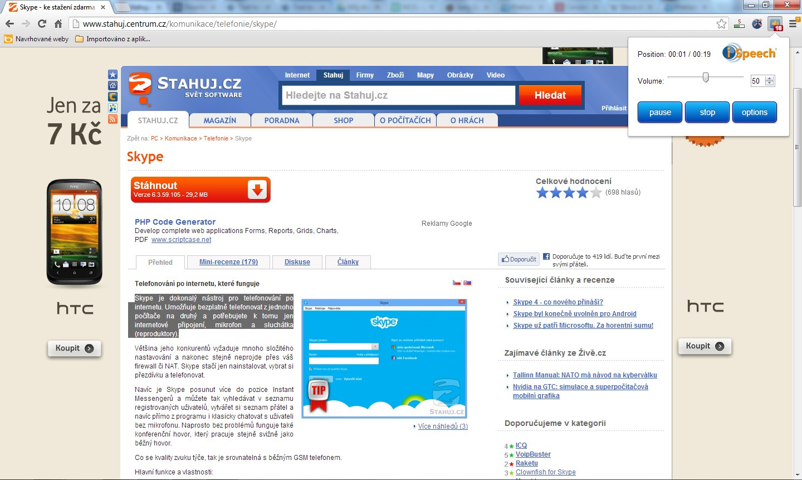Image resolution: width=802 pixels, height=480 pixels.
Task: Decrease volume with the stepper down arrow
Action: pyautogui.click(x=770, y=84)
